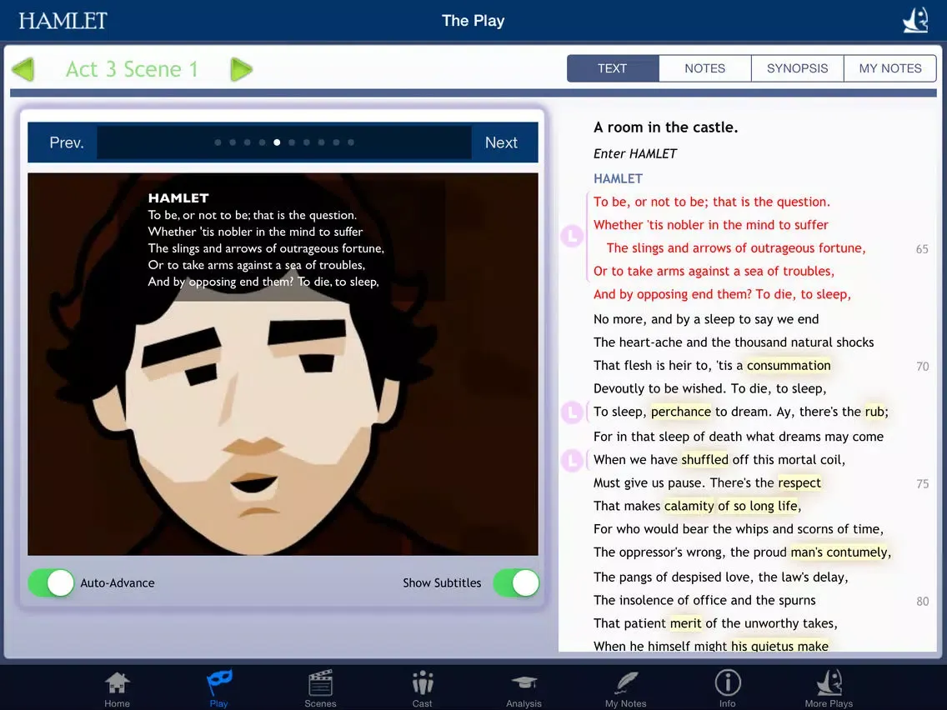Switch to the SYNOPSIS tab

click(x=797, y=68)
